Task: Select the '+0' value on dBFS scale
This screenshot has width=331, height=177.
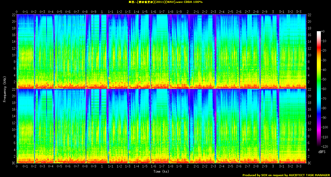Action: 323,31
